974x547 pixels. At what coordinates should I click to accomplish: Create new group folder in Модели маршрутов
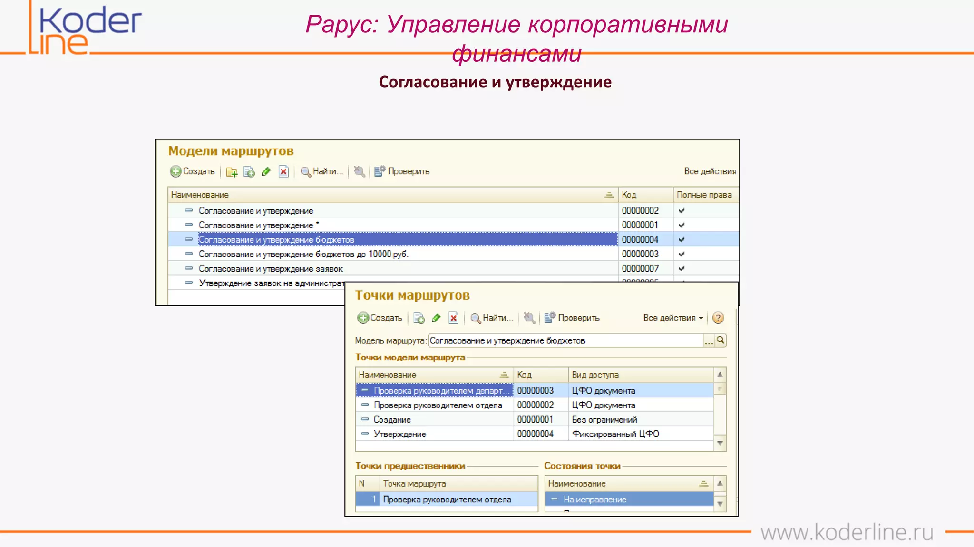232,171
